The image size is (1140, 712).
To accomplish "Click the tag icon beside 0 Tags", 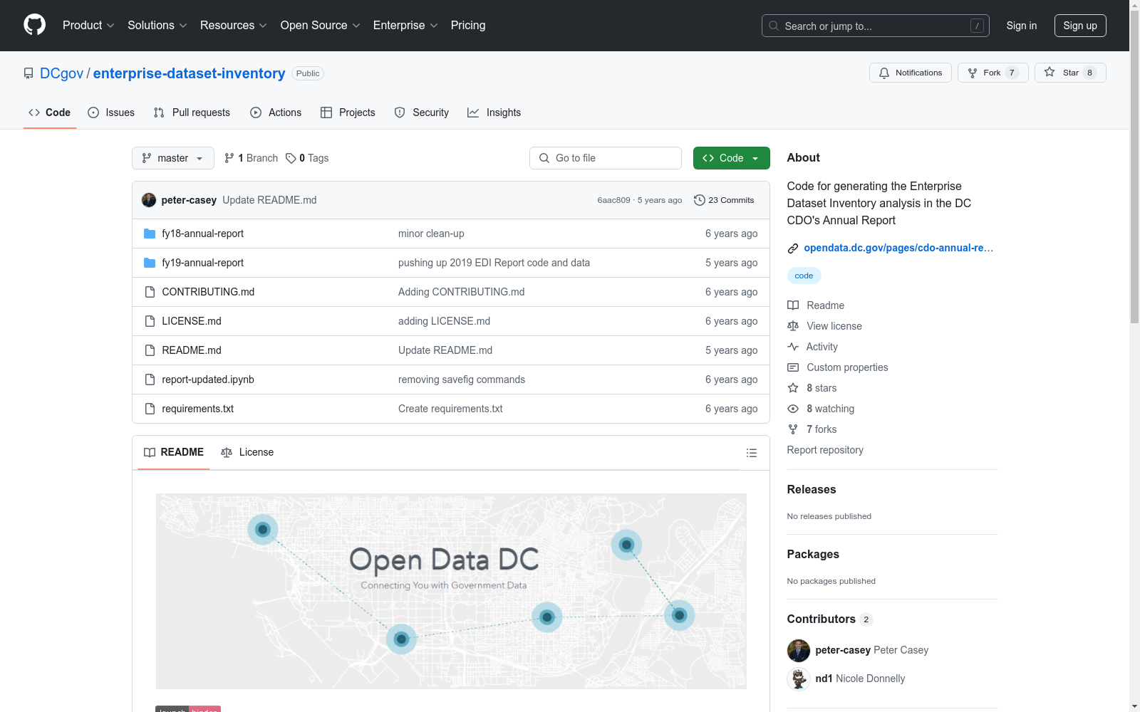I will [x=291, y=158].
